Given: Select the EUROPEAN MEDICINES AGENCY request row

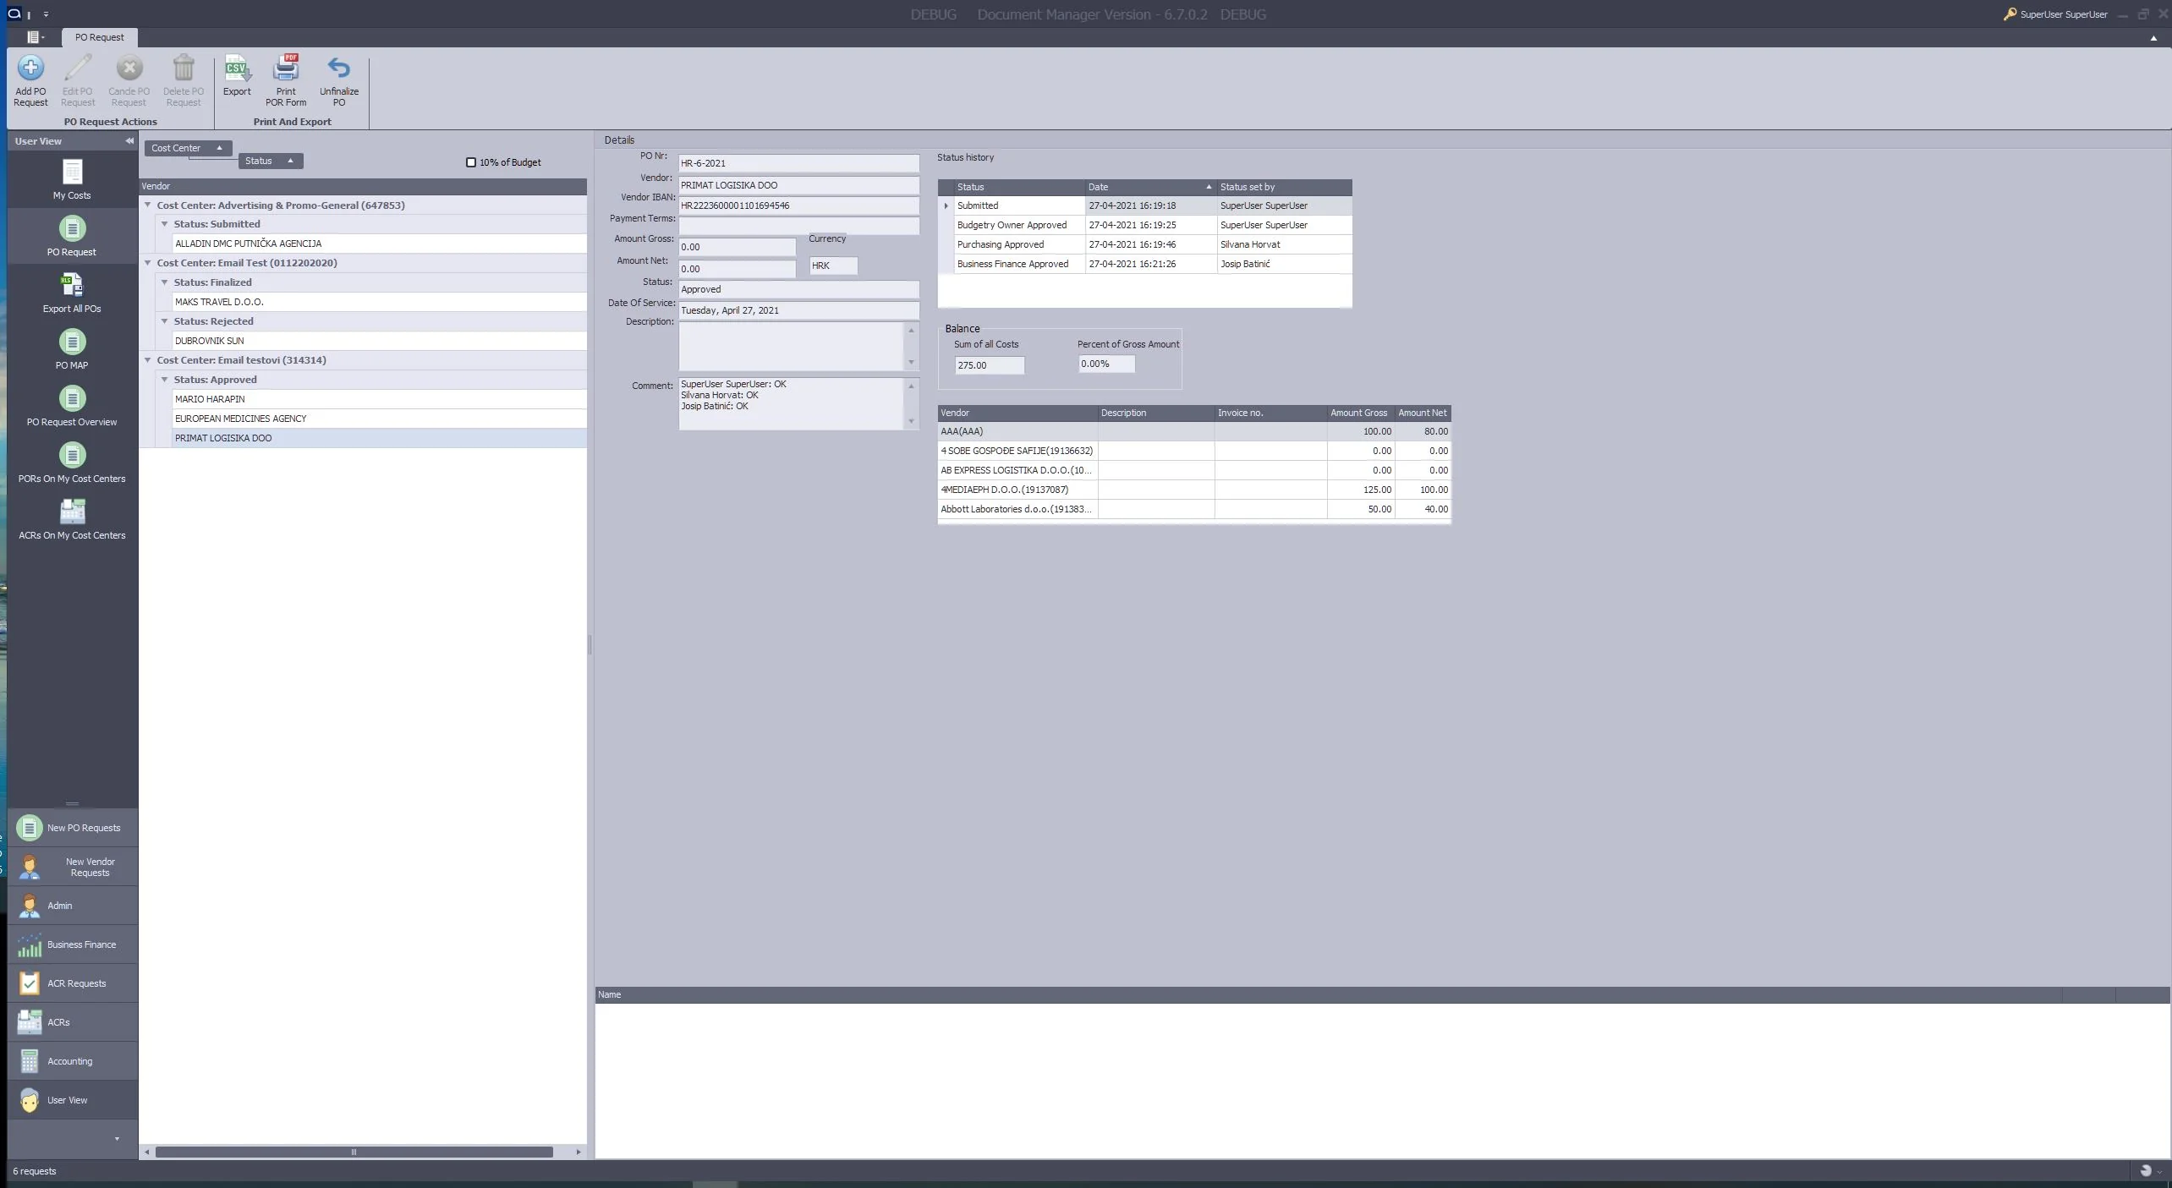Looking at the screenshot, I should tap(379, 419).
